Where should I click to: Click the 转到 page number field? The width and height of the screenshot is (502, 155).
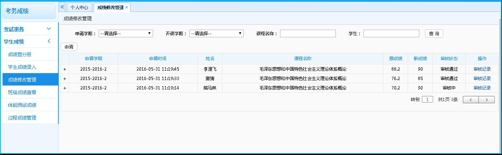(x=427, y=100)
